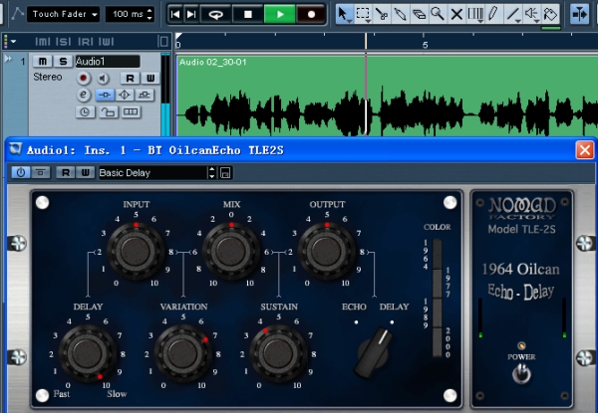Screen dimensions: 598x413
Task: Click the VARIATION knob
Action: point(182,353)
